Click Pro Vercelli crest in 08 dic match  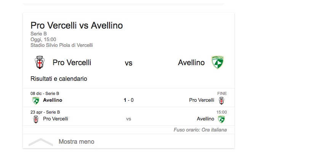point(221,100)
